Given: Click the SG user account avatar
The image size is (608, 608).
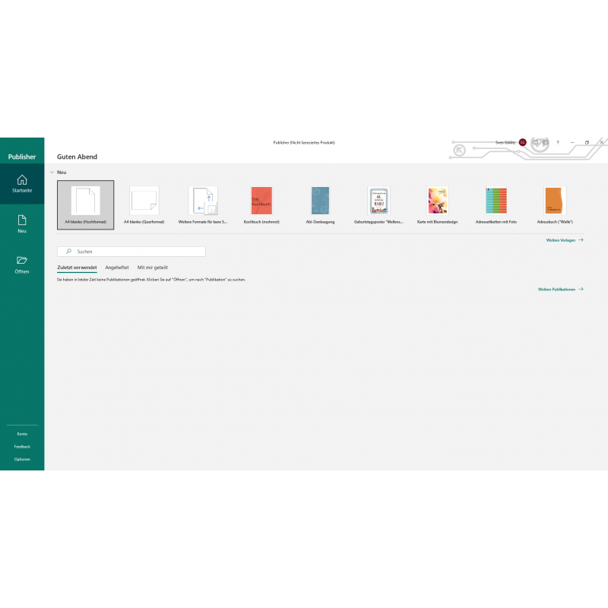Looking at the screenshot, I should point(522,142).
